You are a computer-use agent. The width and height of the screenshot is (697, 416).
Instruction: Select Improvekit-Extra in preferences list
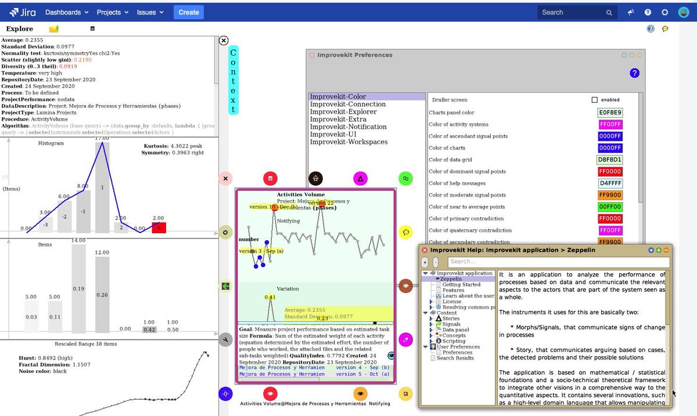coord(367,120)
